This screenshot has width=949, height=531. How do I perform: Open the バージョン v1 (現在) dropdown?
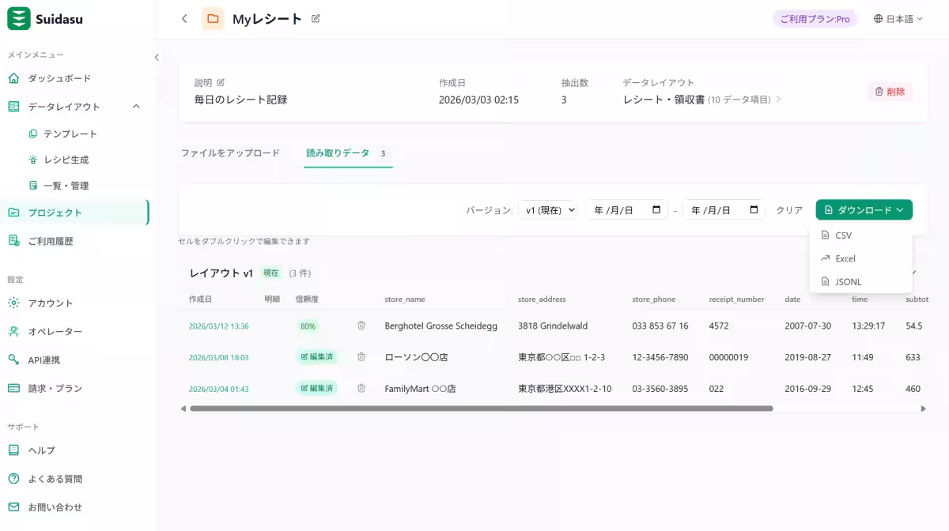pyautogui.click(x=547, y=209)
